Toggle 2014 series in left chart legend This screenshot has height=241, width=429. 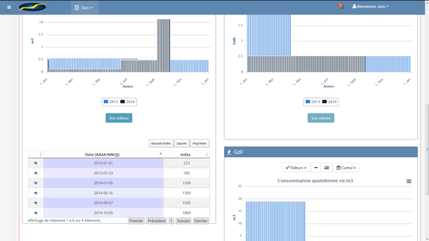[128, 101]
